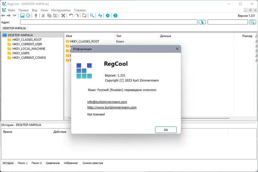Screen dimensions: 258x172
Task: Open the navigation history chevron dropdown
Action: (15, 15)
